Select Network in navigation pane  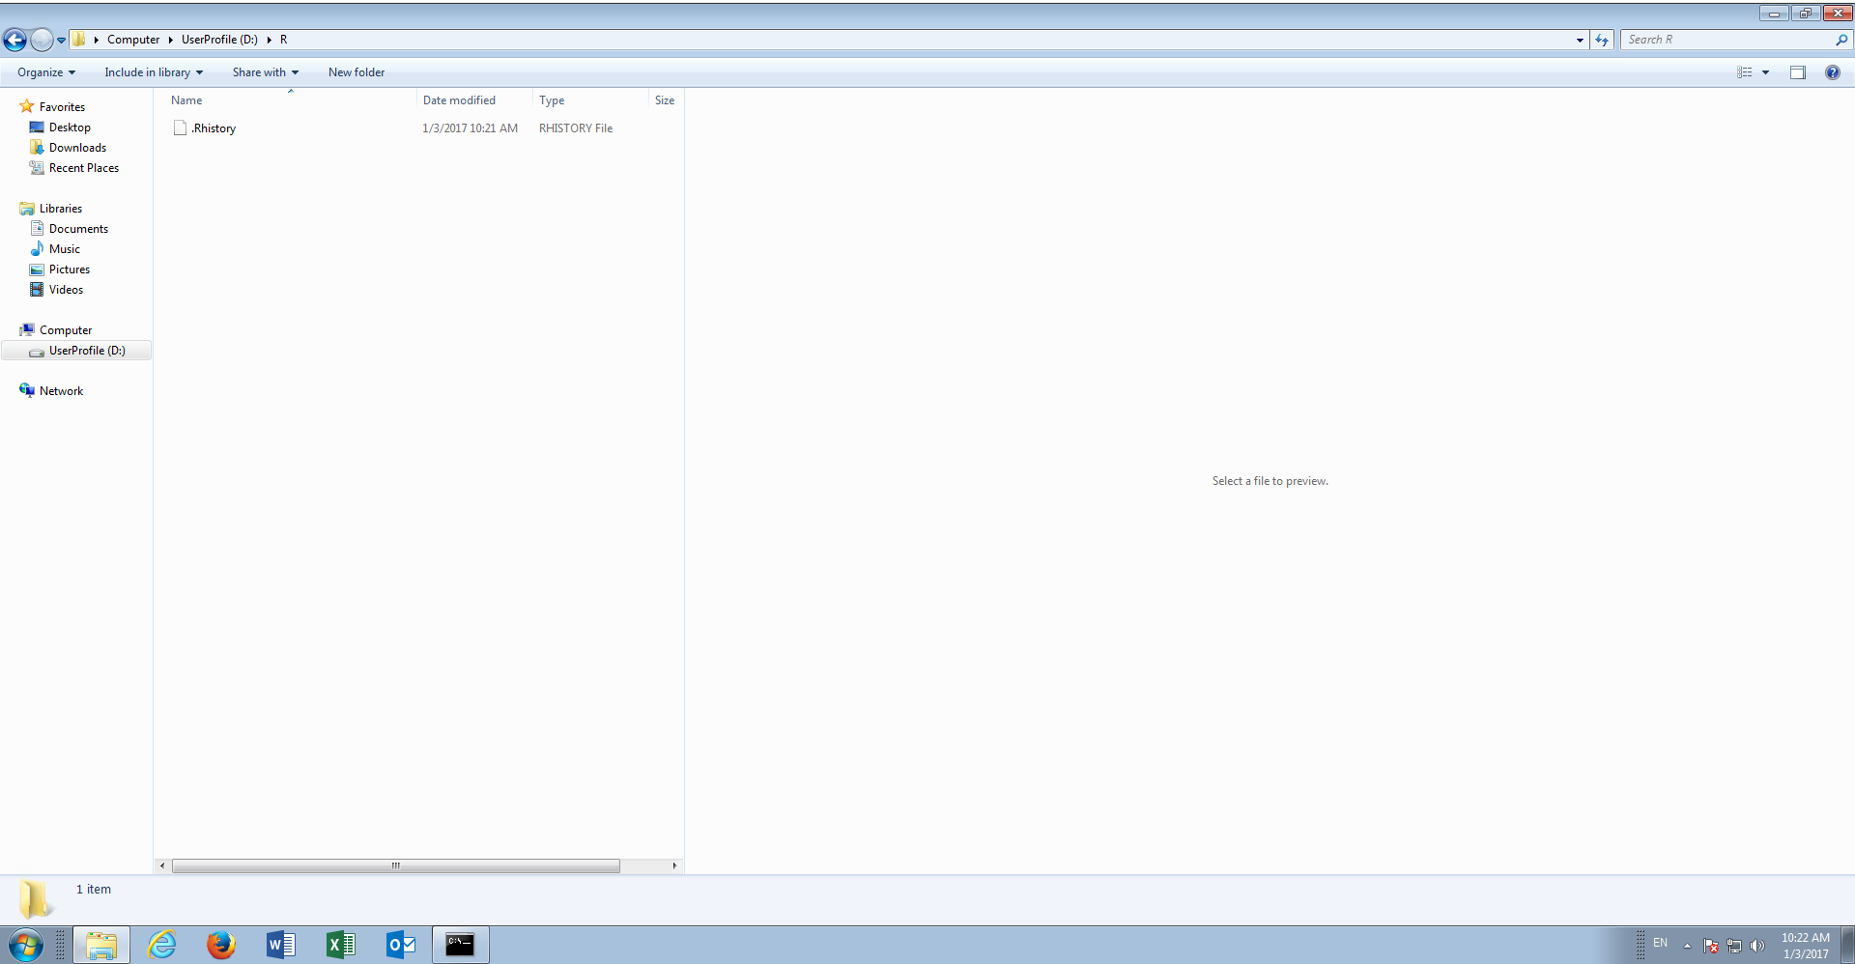click(61, 391)
